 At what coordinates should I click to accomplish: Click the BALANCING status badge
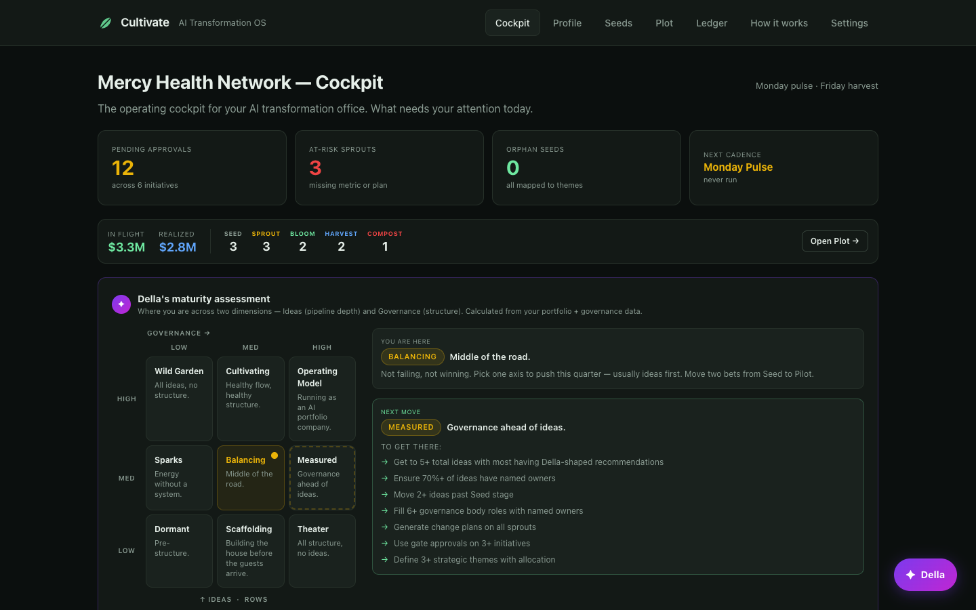coord(412,357)
